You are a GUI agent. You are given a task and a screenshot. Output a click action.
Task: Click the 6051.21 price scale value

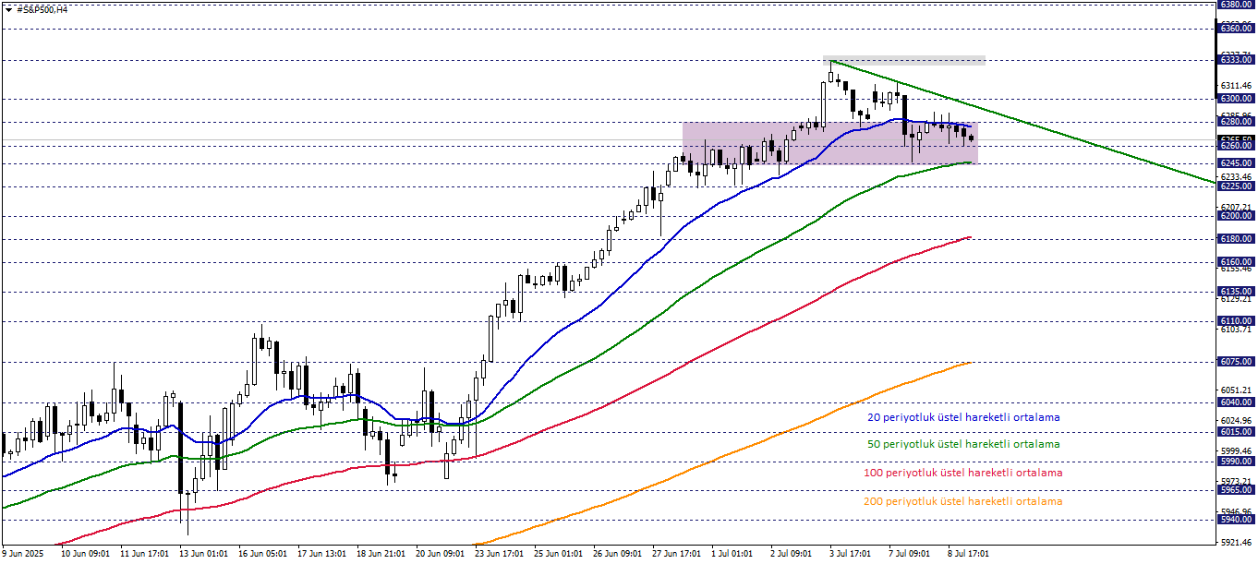(1236, 390)
